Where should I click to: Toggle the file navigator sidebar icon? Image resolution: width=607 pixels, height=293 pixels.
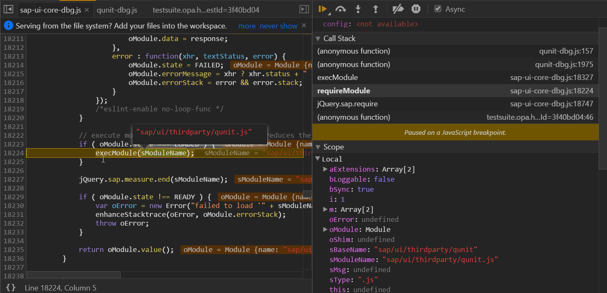coord(8,9)
